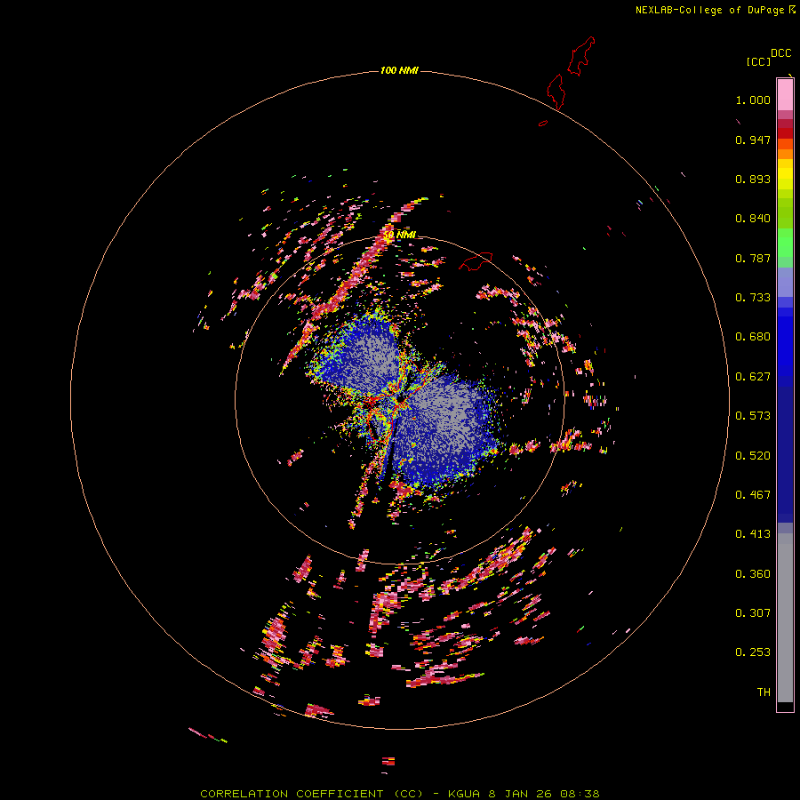Click the 0.413 color scale value
Image resolution: width=800 pixels, height=800 pixels.
pos(753,534)
